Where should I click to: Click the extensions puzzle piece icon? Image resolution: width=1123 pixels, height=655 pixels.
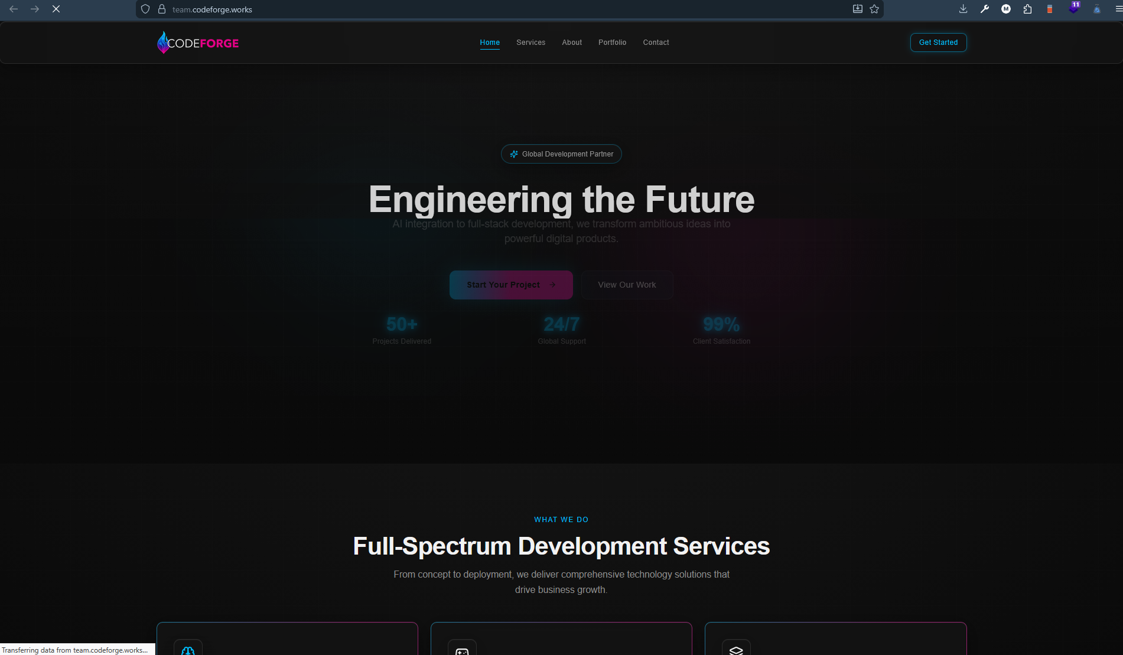1028,9
